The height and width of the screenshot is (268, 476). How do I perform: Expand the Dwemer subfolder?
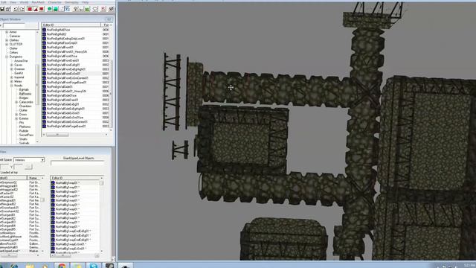pyautogui.click(x=12, y=69)
